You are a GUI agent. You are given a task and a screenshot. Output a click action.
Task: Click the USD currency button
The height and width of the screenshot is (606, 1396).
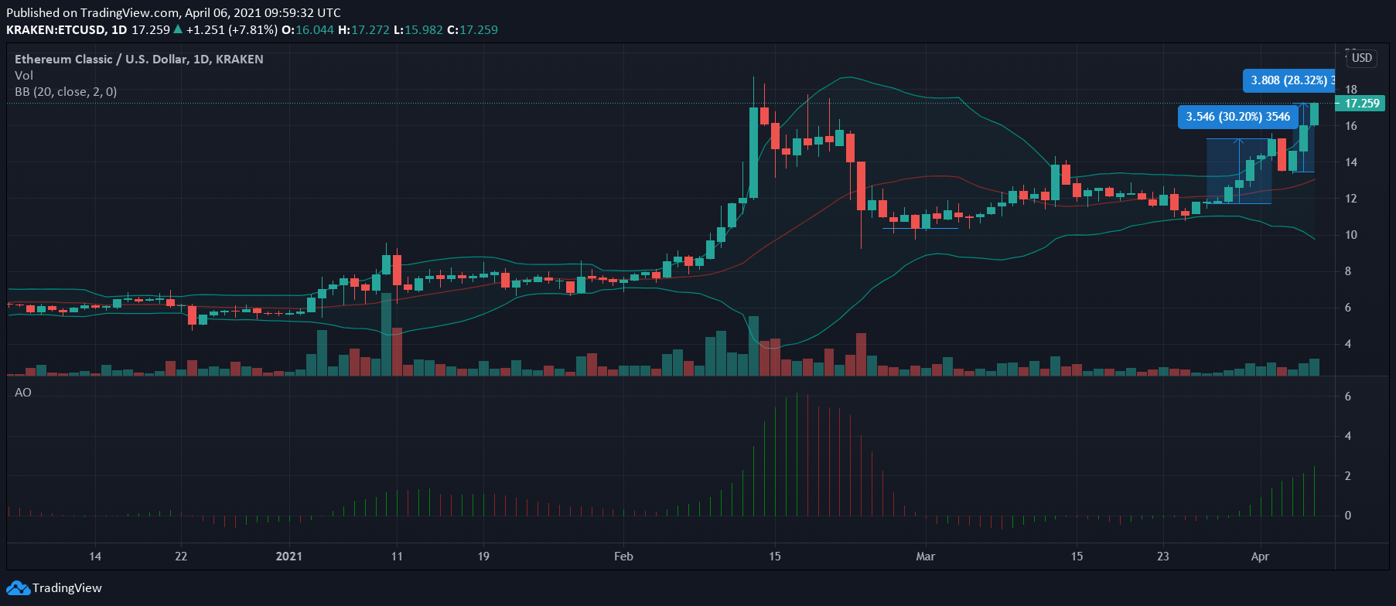coord(1361,58)
